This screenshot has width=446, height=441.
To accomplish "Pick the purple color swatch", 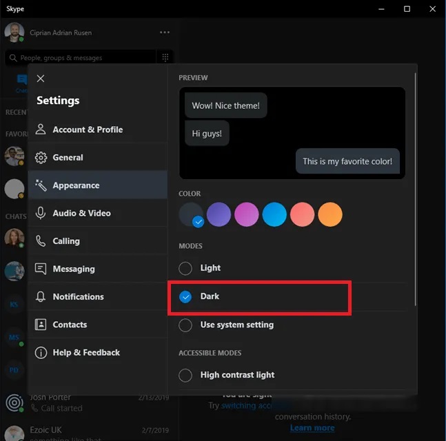I will 219,214.
